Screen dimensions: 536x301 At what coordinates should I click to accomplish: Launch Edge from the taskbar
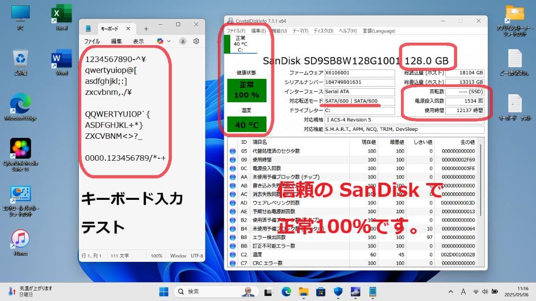[286, 292]
